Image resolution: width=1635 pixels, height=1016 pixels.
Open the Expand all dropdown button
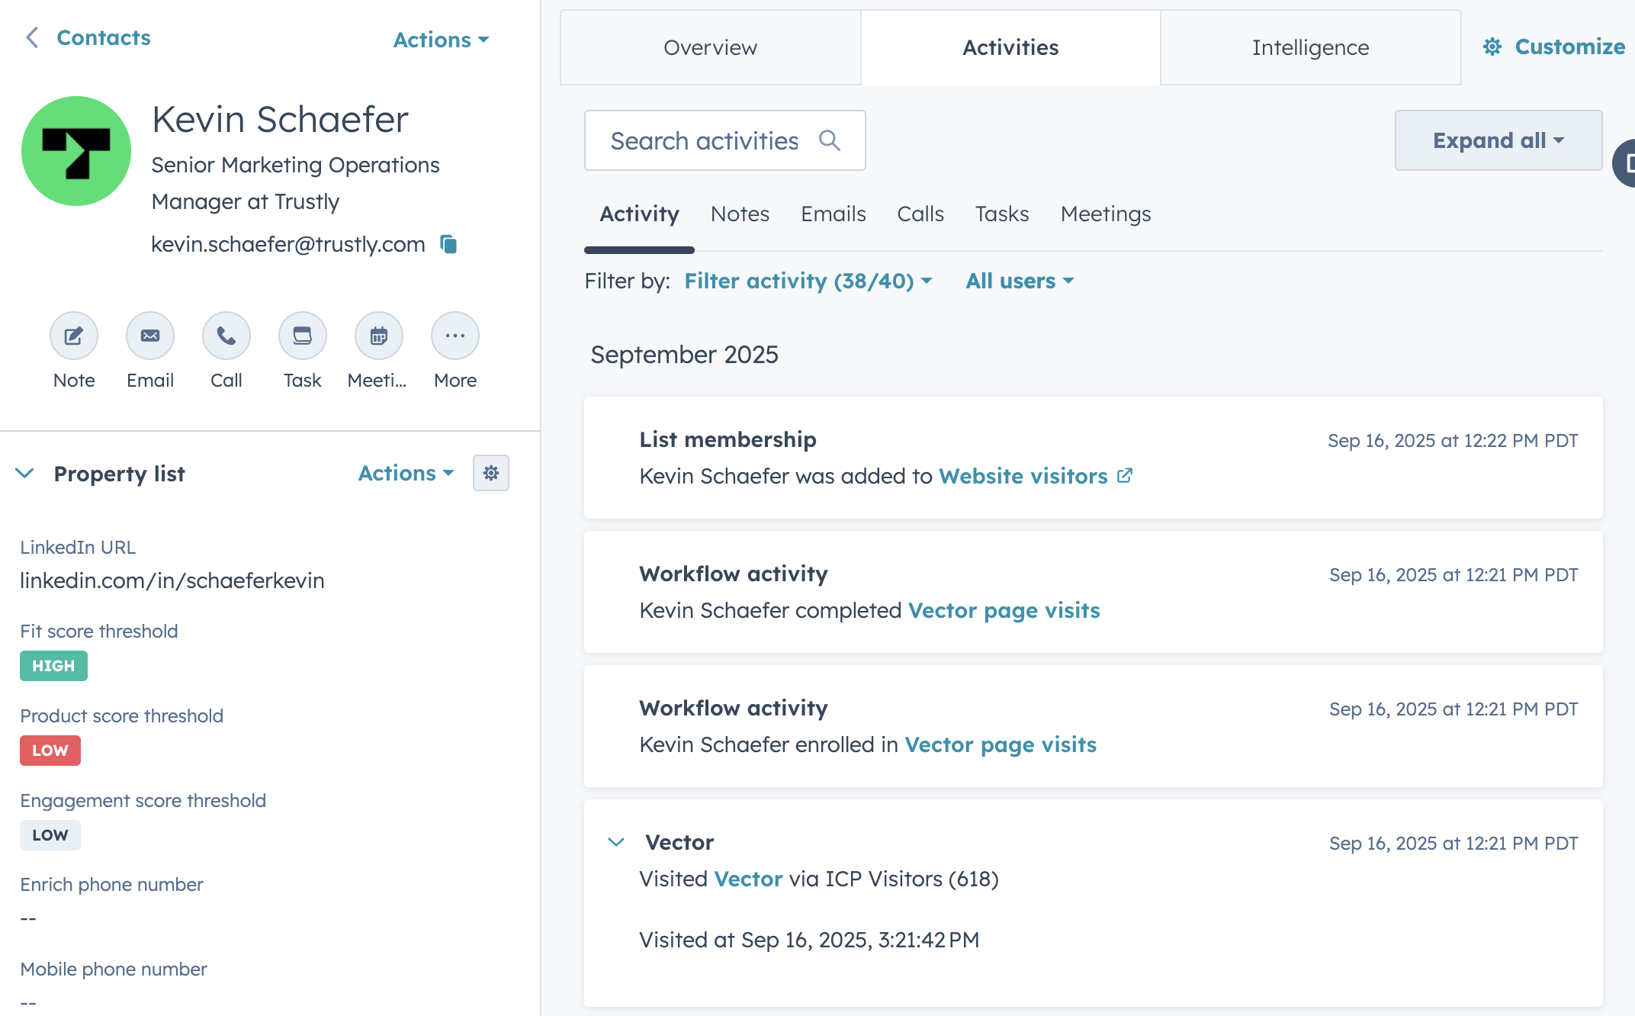(x=1498, y=140)
